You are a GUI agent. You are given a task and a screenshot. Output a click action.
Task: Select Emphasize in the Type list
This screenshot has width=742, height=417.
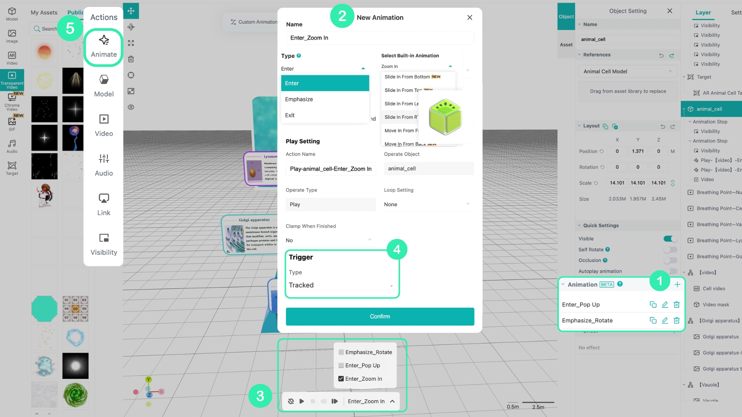[325, 99]
